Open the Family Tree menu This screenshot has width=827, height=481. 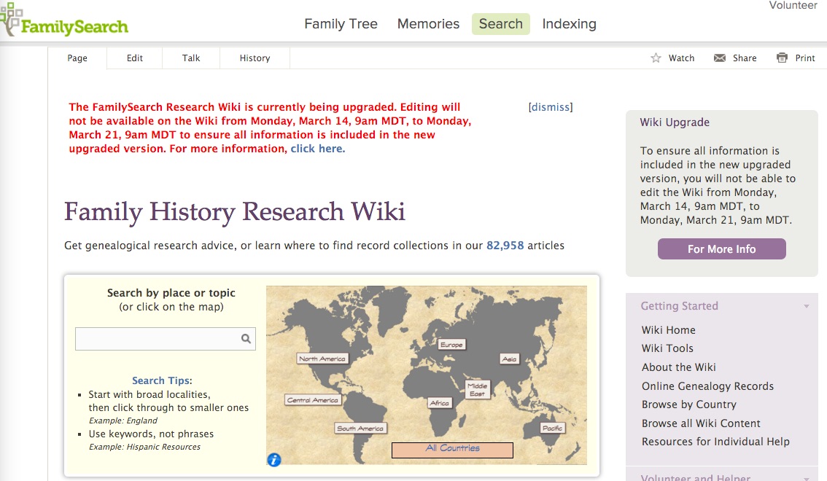(341, 24)
